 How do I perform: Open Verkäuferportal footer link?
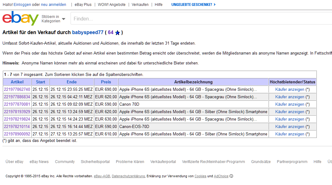163,162
